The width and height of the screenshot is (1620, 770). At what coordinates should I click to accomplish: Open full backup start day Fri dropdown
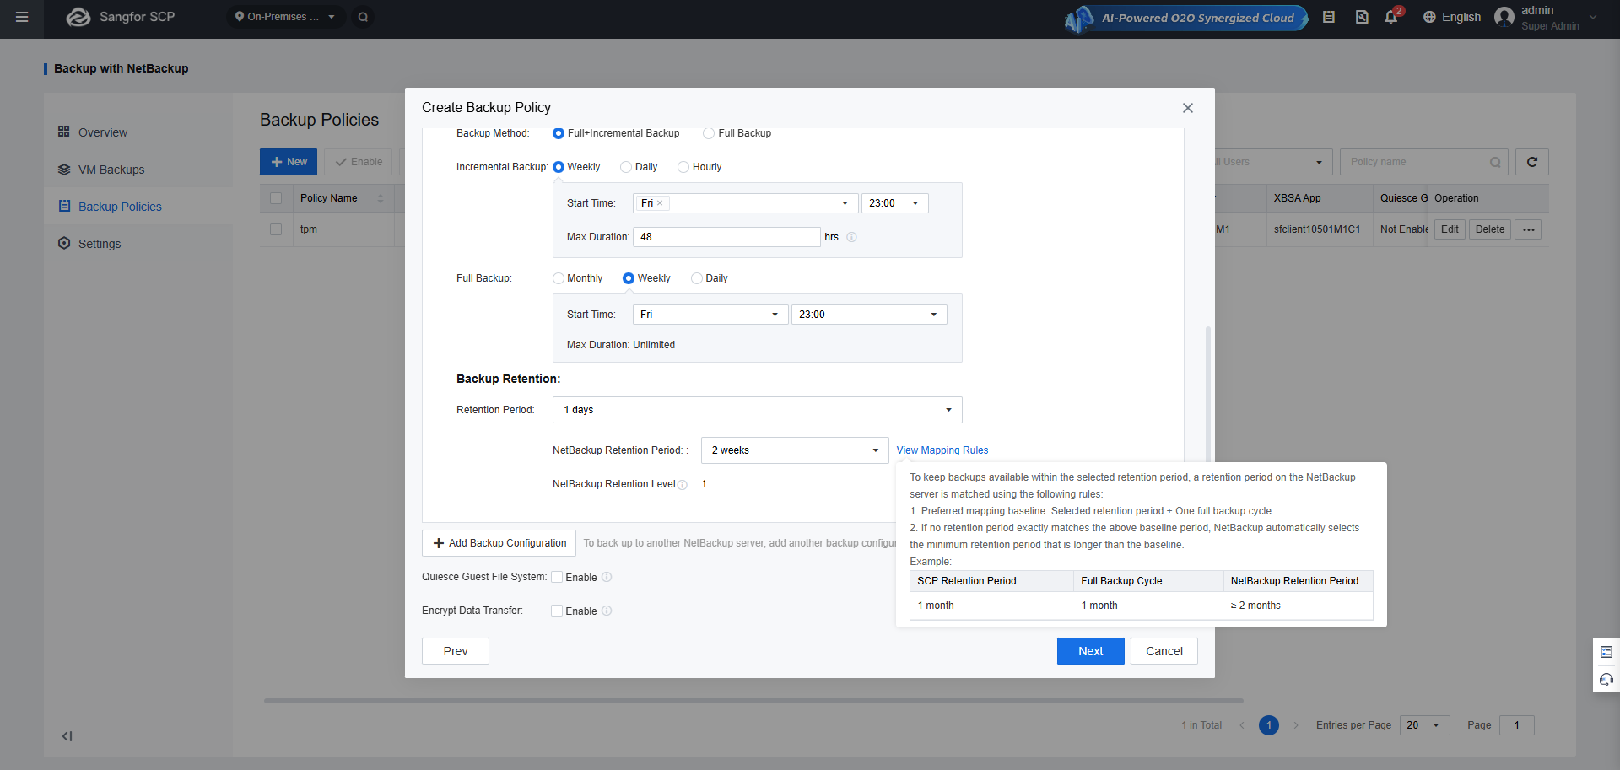pos(710,315)
